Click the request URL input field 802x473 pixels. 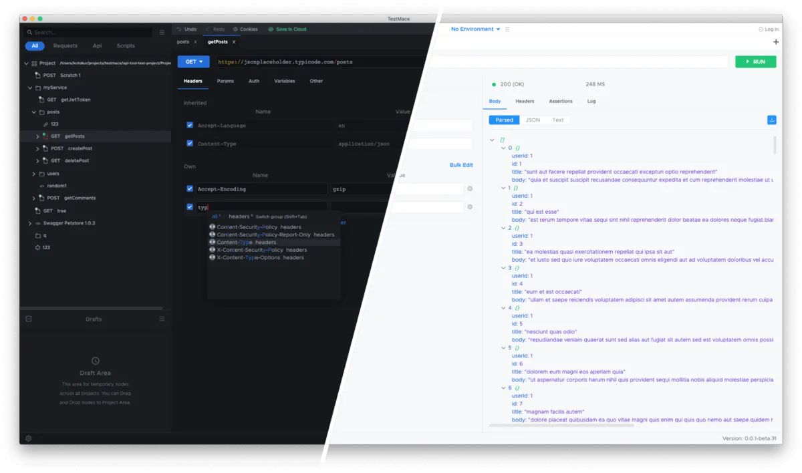point(401,61)
